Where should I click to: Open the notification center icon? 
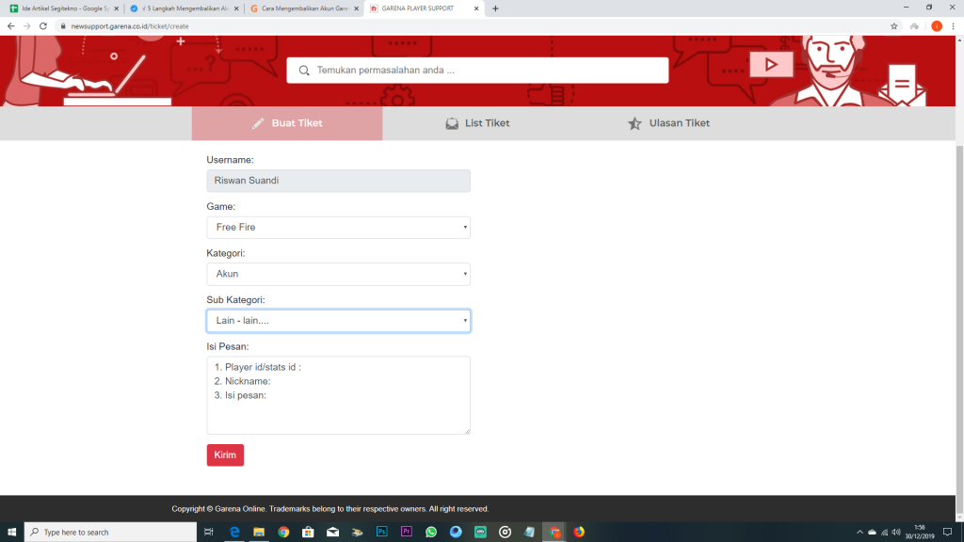click(x=947, y=533)
